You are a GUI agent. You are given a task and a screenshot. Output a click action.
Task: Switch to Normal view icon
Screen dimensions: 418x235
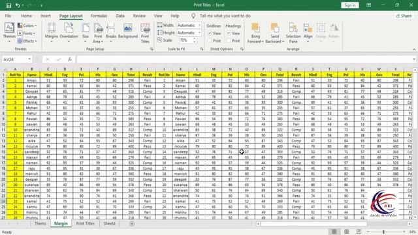coord(334,232)
